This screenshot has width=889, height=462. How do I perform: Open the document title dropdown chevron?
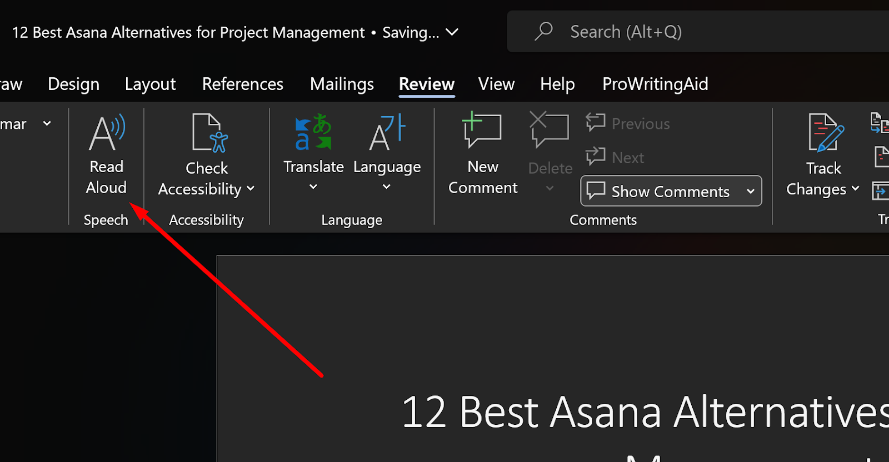click(452, 32)
